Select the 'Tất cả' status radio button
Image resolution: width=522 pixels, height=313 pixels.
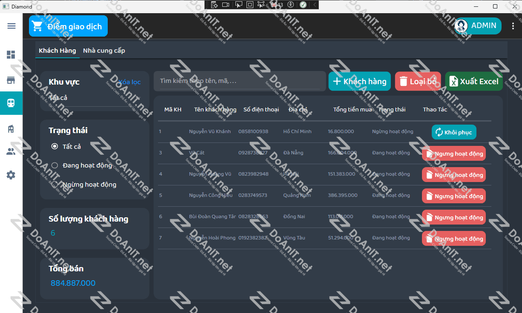point(54,146)
